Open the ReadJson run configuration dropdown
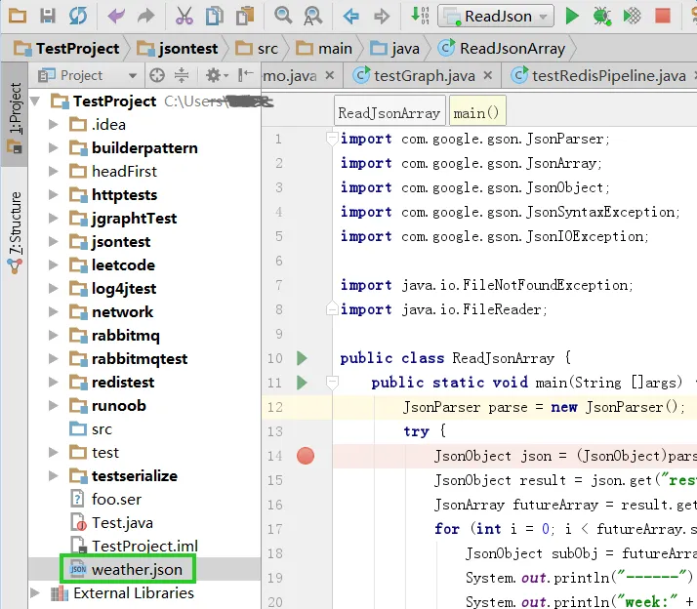This screenshot has width=697, height=609. click(496, 16)
